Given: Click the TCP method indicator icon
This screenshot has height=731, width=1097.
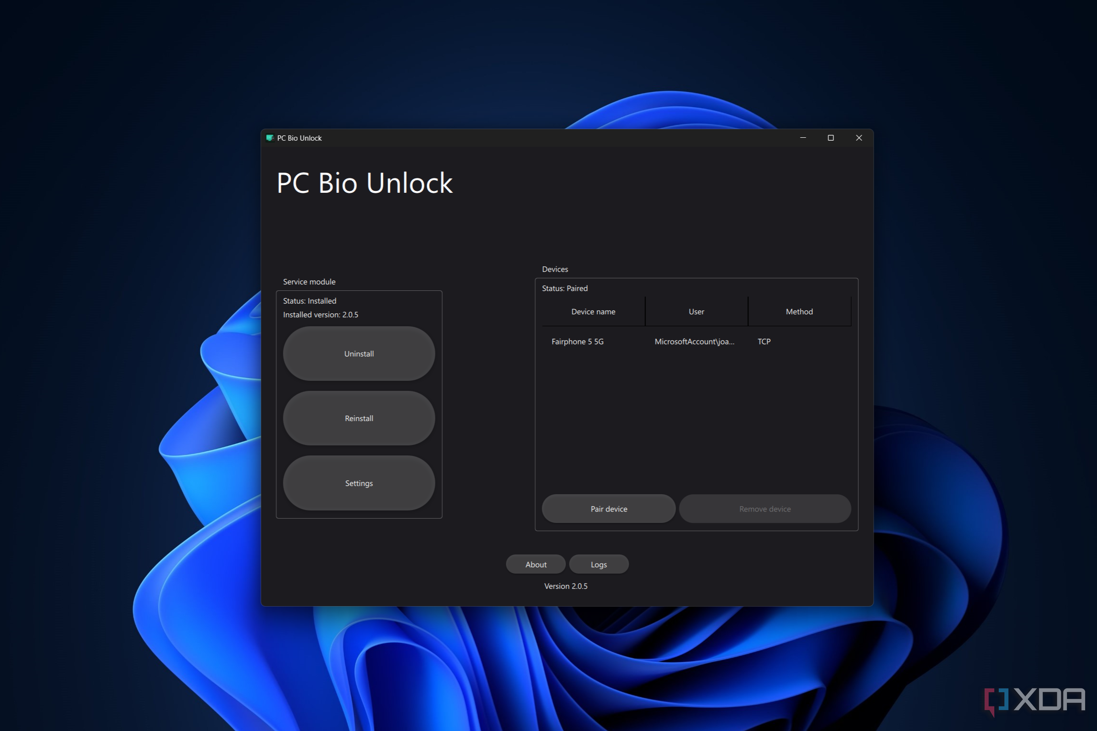Looking at the screenshot, I should [x=765, y=341].
